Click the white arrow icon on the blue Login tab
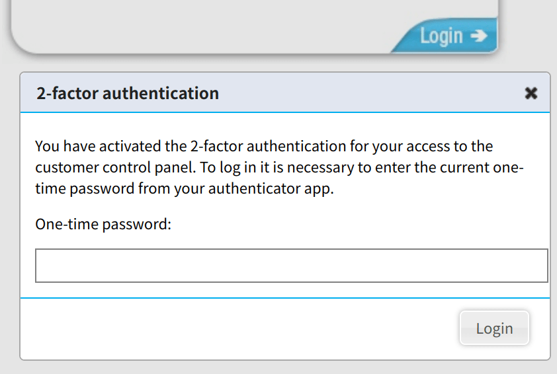The height and width of the screenshot is (374, 557). click(478, 36)
